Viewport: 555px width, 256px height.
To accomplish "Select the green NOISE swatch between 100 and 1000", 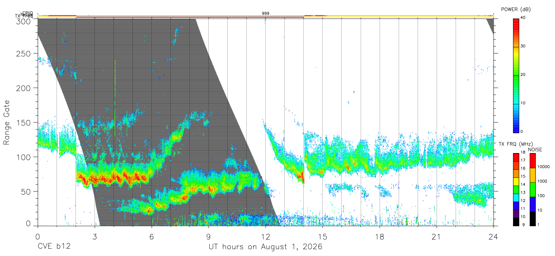I will (x=532, y=189).
